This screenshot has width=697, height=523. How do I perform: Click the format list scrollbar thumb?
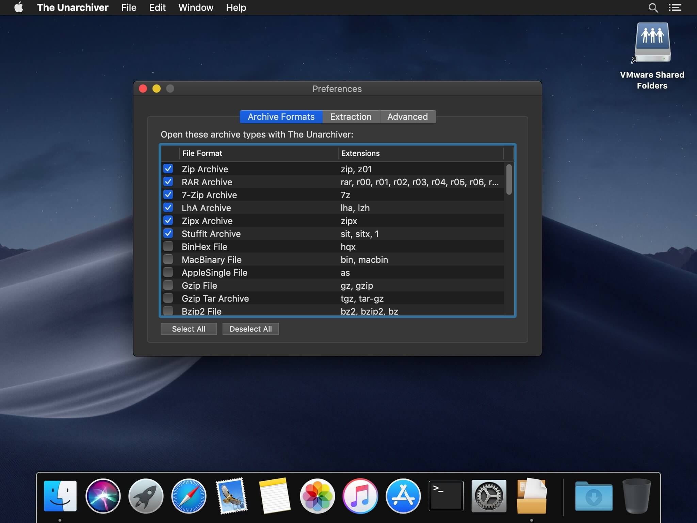pos(509,179)
